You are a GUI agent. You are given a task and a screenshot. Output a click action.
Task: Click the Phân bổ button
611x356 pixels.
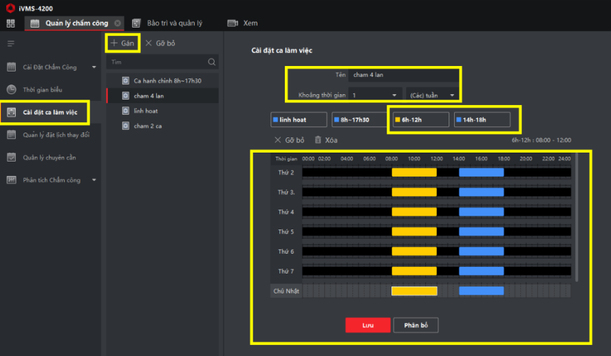(416, 325)
